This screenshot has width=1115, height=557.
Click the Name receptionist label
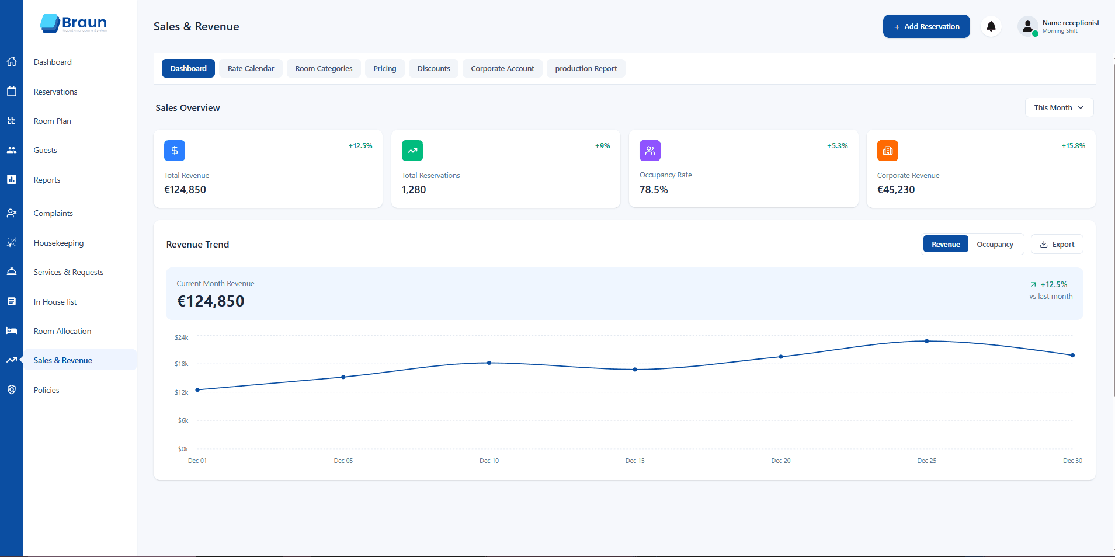tap(1071, 23)
